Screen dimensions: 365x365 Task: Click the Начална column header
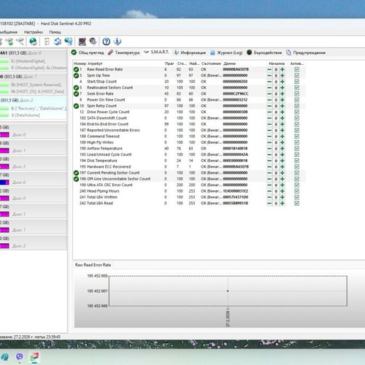(x=277, y=64)
